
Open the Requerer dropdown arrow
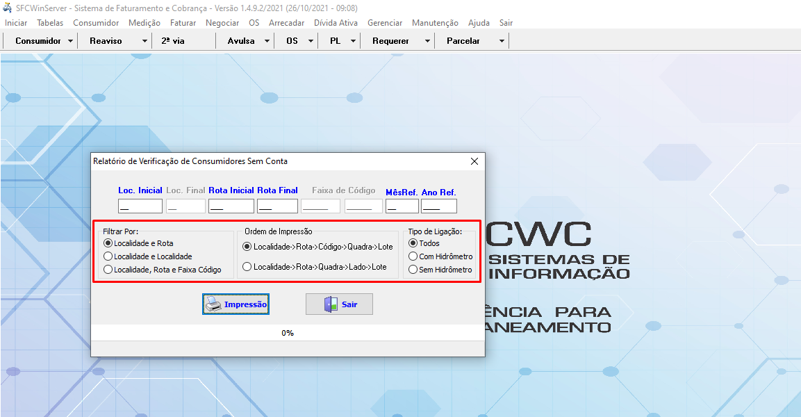coord(427,41)
